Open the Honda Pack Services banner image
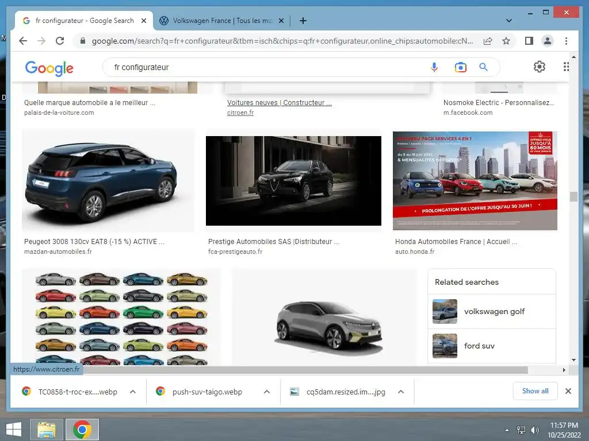 pos(475,181)
